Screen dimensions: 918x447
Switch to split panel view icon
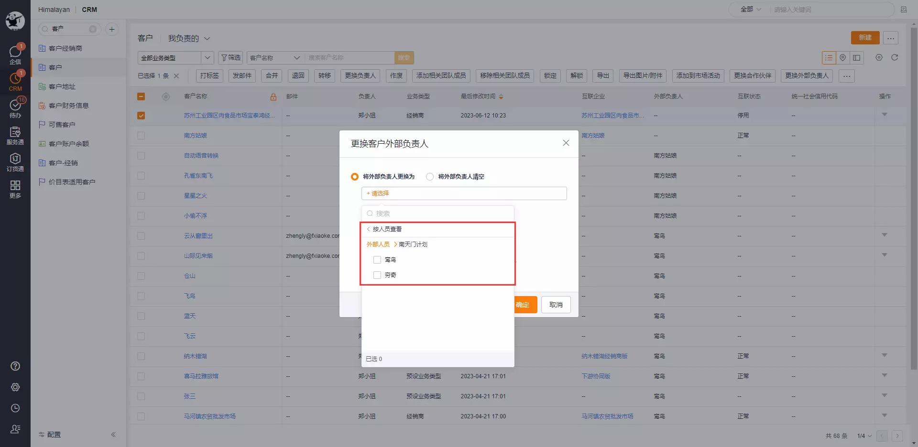coord(856,58)
